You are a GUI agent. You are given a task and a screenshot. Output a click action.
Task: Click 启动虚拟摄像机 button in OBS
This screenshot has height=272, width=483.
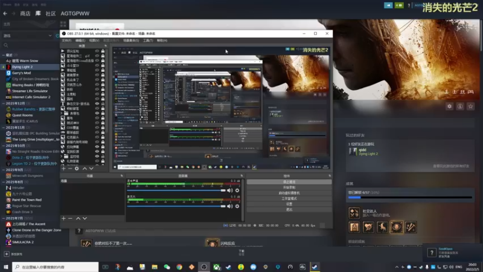[289, 193]
